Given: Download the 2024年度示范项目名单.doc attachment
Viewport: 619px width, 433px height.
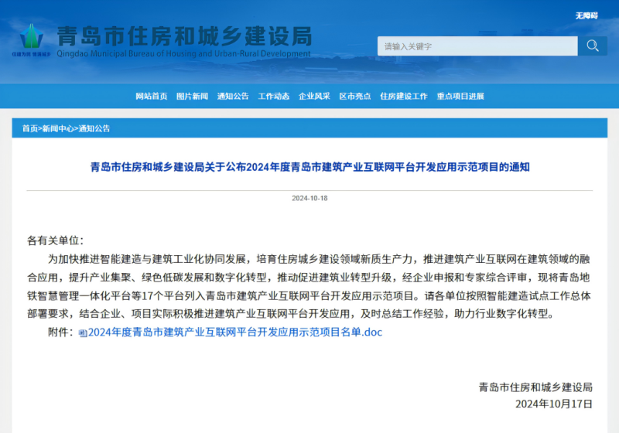Looking at the screenshot, I should pos(235,333).
